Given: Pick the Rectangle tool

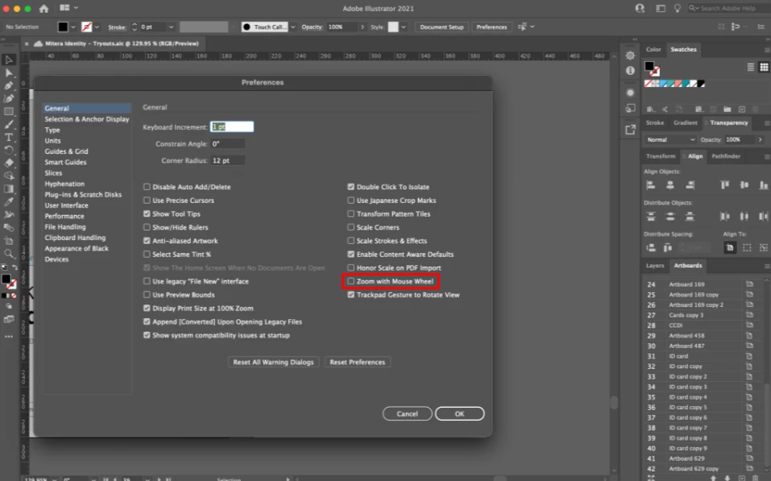Looking at the screenshot, I should pos(8,111).
